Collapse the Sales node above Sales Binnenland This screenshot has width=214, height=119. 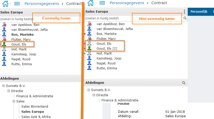14,101
